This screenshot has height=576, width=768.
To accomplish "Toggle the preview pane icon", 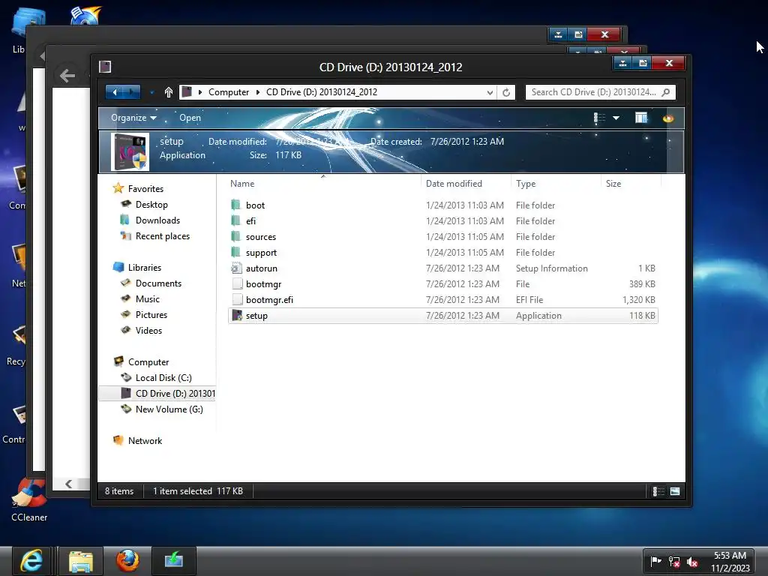I will click(641, 118).
